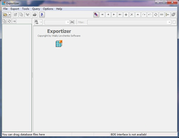
Task: Click the binoculars find icon
Action: [37, 22]
